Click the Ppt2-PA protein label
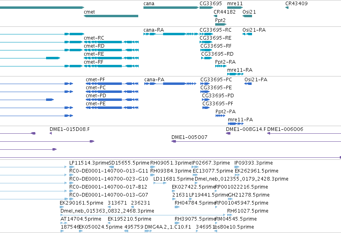 pos(226,112)
